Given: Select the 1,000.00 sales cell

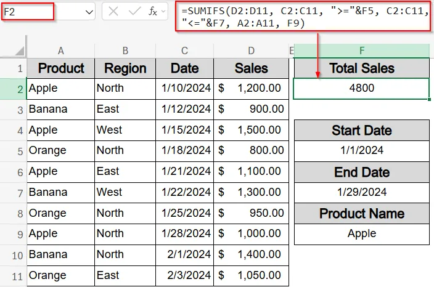Looking at the screenshot, I should [251, 234].
